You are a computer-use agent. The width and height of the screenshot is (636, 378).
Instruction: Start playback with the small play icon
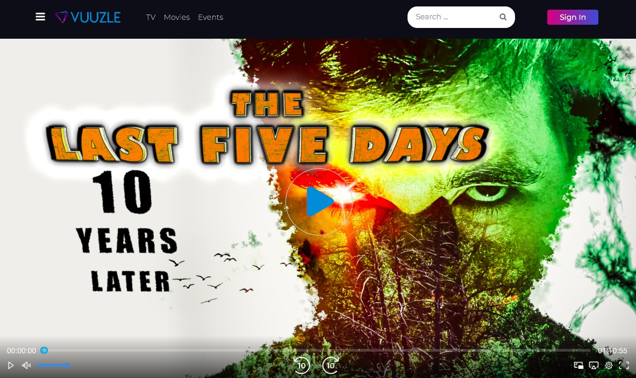coord(11,366)
